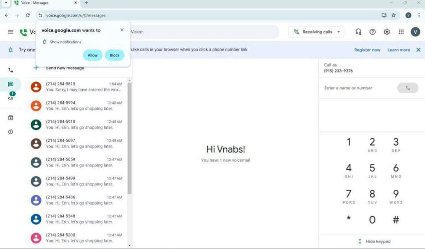Screen dimensions: 425x249
Task: Click the messages list scrollbar thumb
Action: click(x=129, y=138)
